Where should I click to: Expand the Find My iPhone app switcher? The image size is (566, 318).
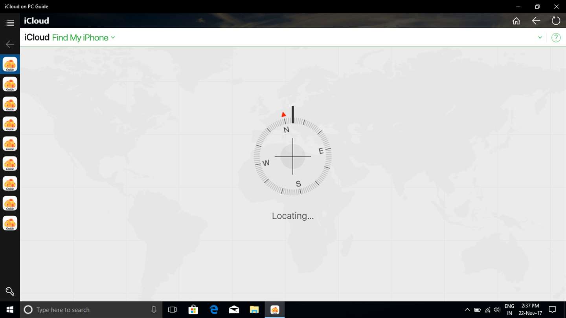click(x=84, y=38)
